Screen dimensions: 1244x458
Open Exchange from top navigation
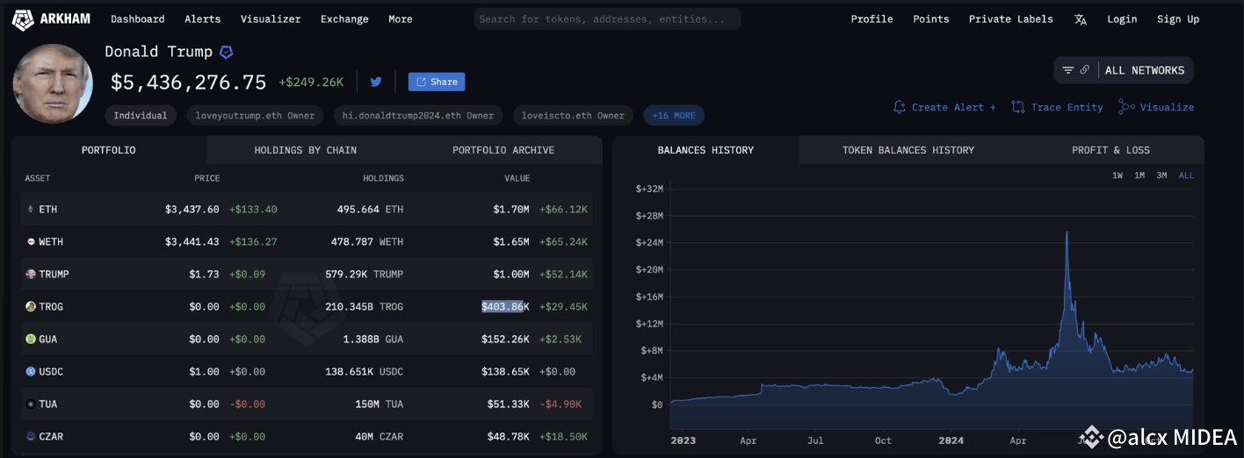(x=344, y=18)
